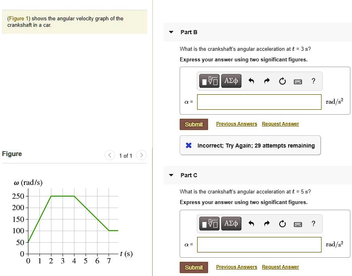The image size is (352, 276).
Task: Go to the next figure
Action: pos(141,155)
